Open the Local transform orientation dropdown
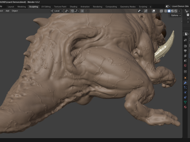Image resolution: width=190 pixels, height=142 pixels. pos(57,11)
